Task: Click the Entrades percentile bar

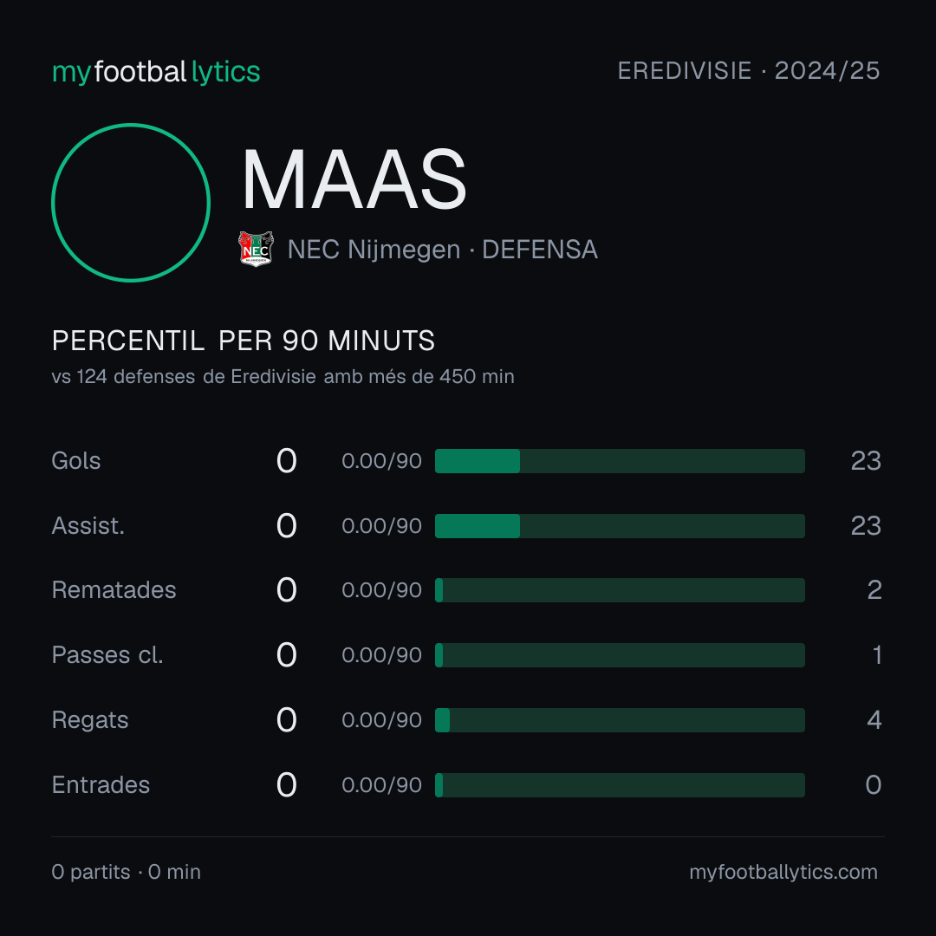Action: tap(620, 785)
